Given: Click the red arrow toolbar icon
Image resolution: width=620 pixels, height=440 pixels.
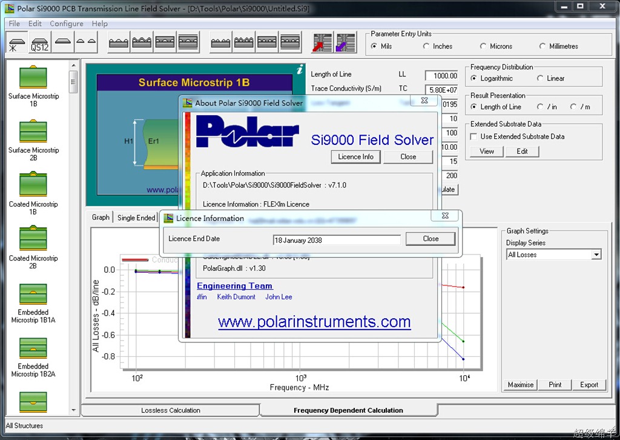Looking at the screenshot, I should pyautogui.click(x=322, y=43).
